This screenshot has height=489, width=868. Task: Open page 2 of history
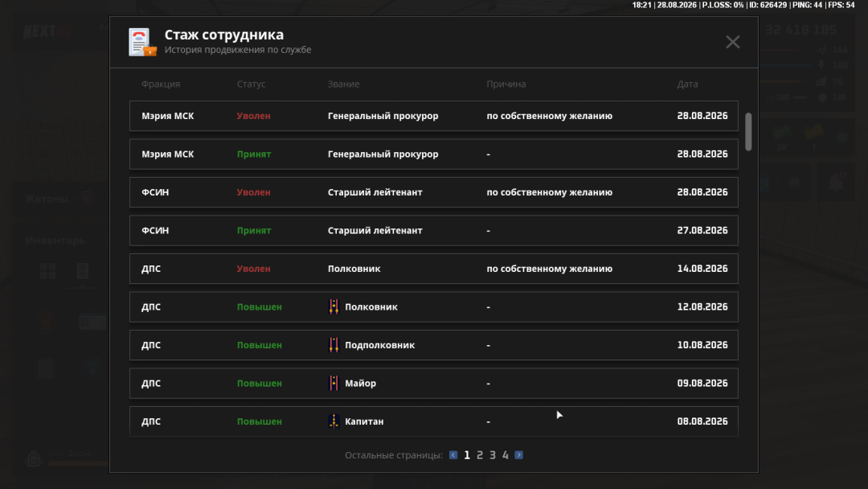479,455
